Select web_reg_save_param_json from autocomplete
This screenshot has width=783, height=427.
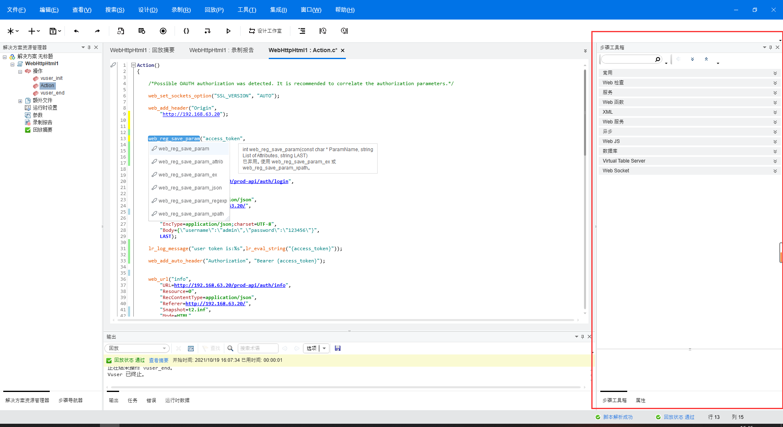190,187
